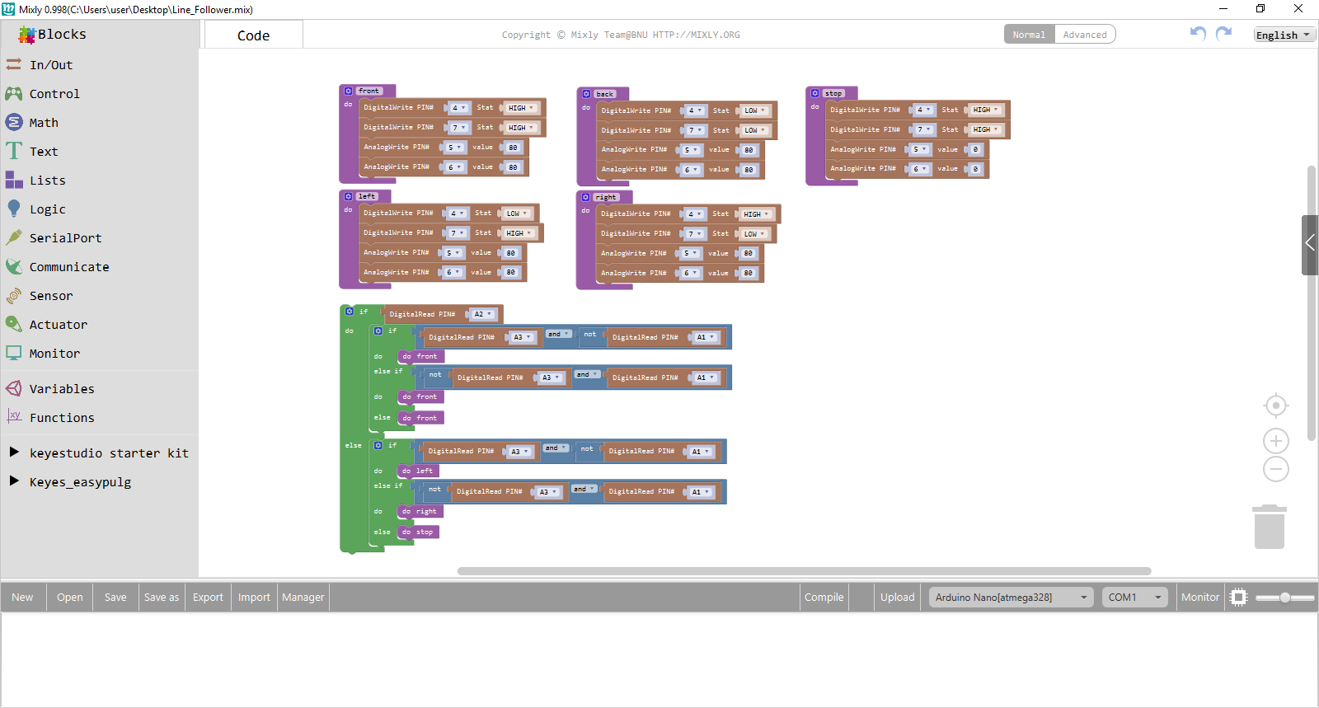
Task: Zoom in with the plus icon
Action: tap(1275, 441)
